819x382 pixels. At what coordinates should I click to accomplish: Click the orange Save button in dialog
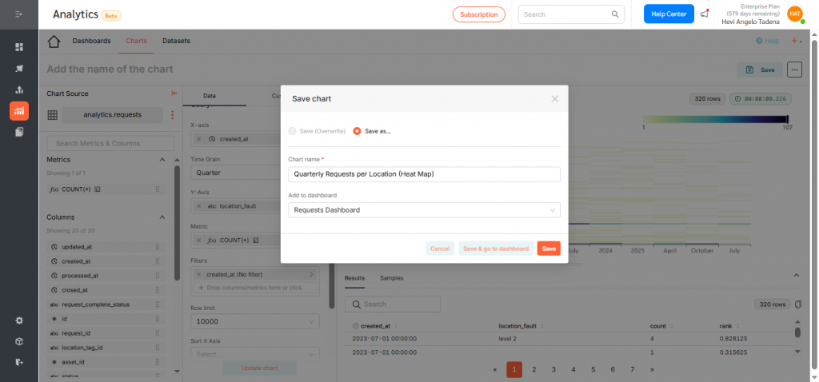coord(549,249)
